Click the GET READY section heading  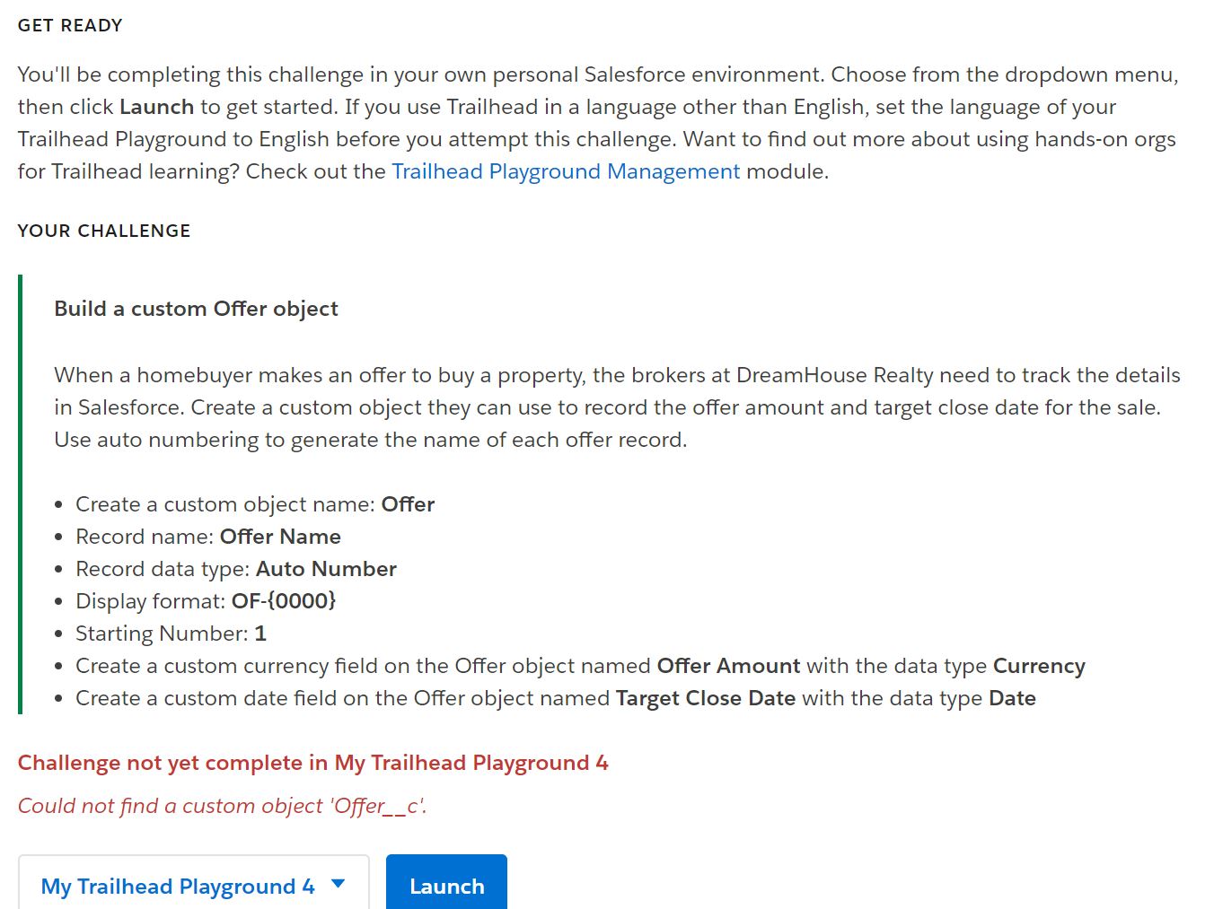(x=70, y=25)
